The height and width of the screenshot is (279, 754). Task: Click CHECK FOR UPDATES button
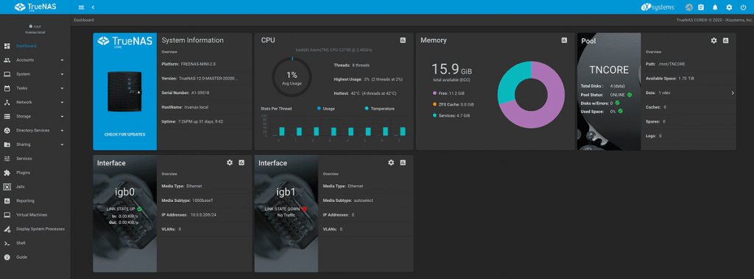(x=125, y=134)
